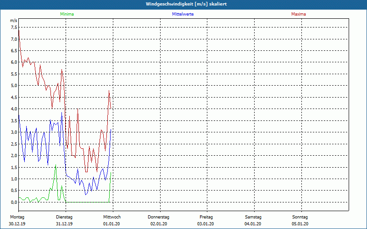This screenshot has height=229, width=367.
Task: Click the date 04.01.20
Action: [253, 224]
